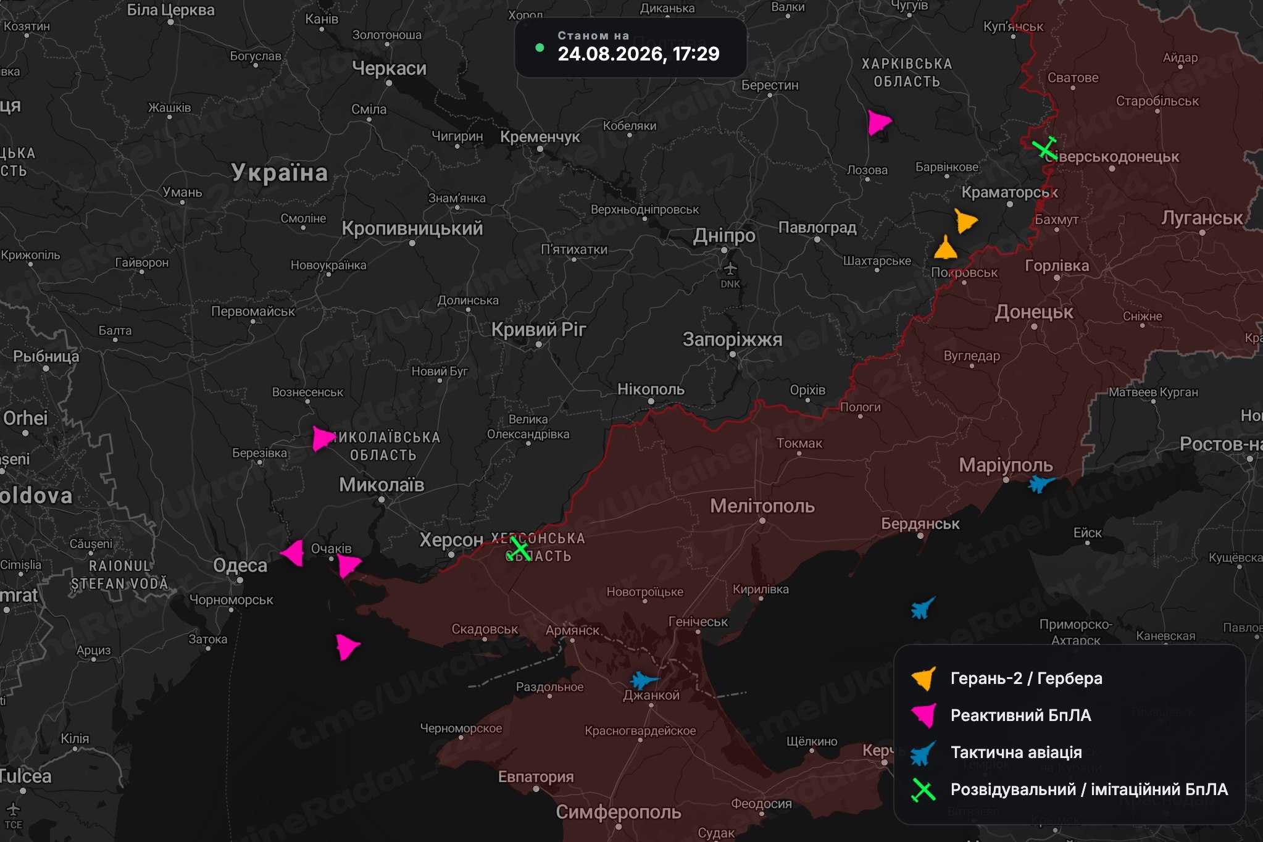Click the Евпатория city label

point(536,777)
